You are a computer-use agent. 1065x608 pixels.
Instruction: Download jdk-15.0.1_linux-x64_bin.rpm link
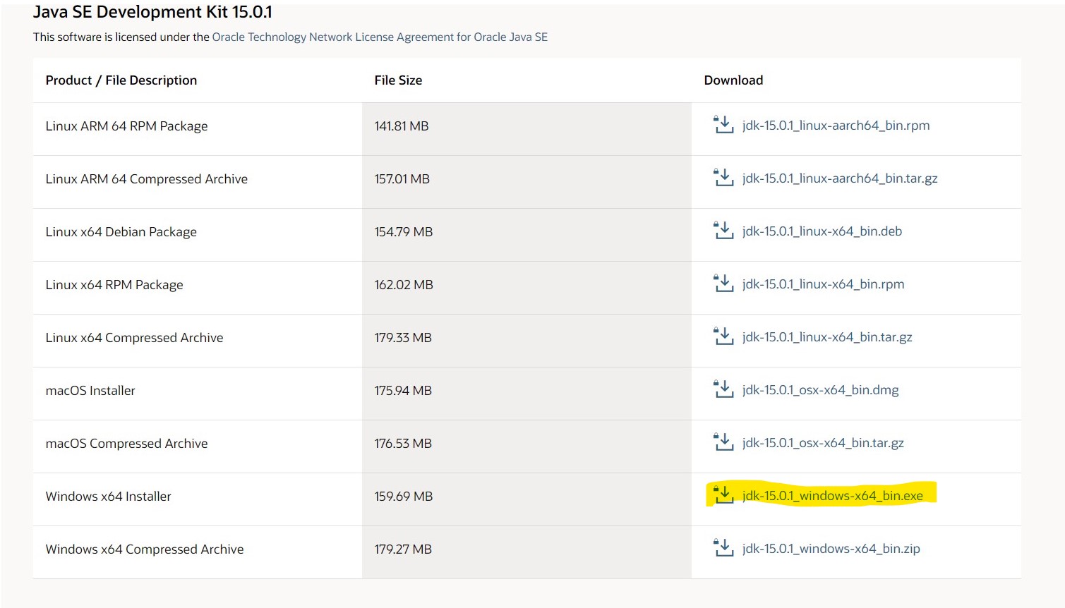pyautogui.click(x=823, y=284)
